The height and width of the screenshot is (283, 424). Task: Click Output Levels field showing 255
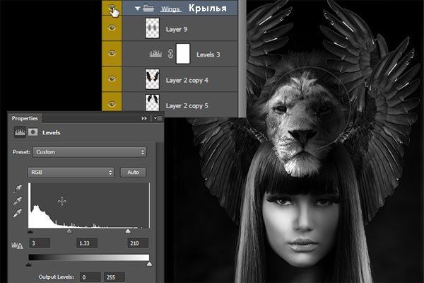click(x=114, y=277)
